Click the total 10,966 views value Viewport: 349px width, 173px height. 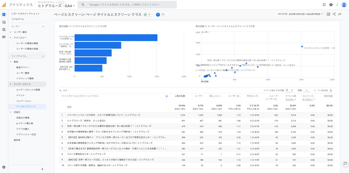point(182,106)
